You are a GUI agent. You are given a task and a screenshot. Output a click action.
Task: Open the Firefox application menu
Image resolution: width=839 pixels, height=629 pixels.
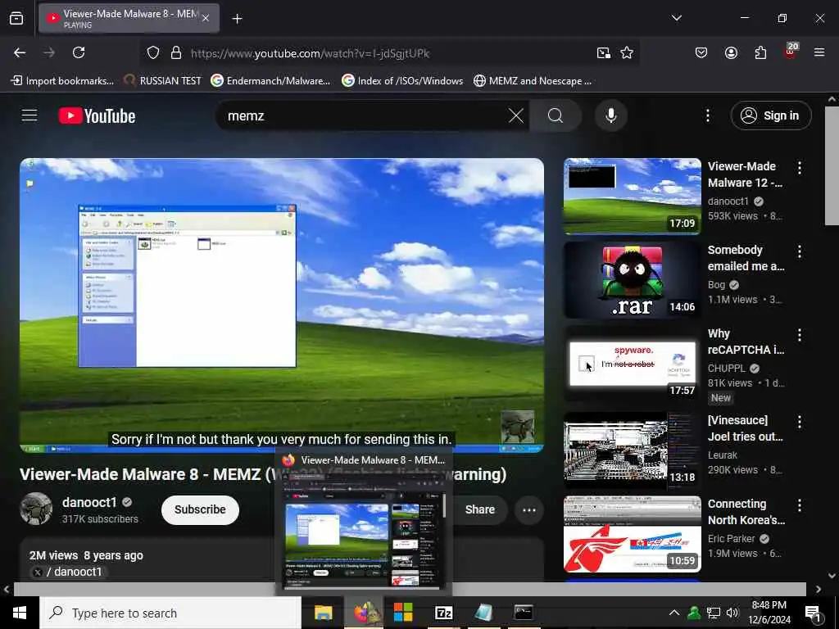tap(819, 52)
